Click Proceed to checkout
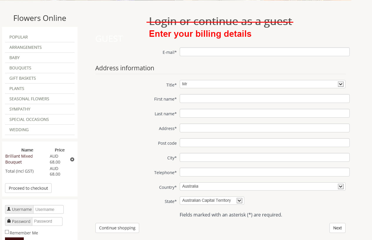This screenshot has width=372, height=240. point(28,188)
